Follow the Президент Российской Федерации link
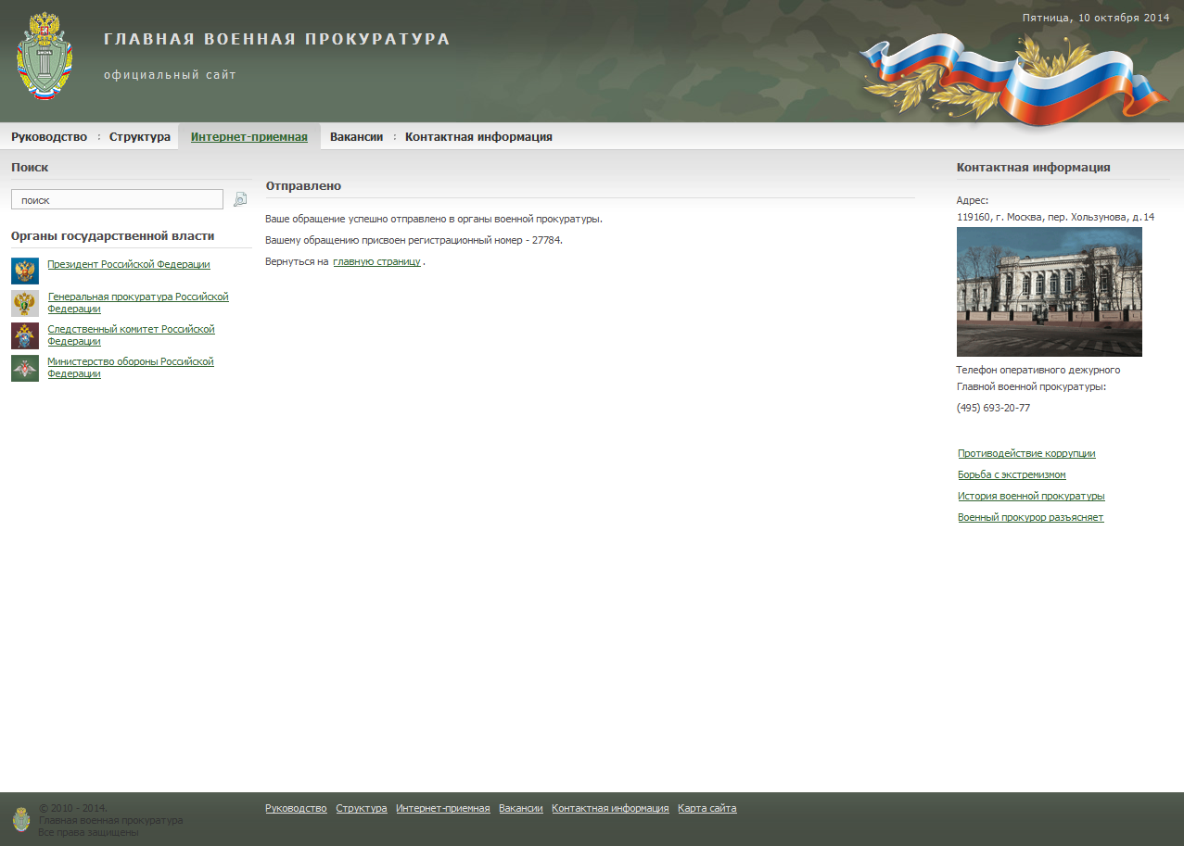The width and height of the screenshot is (1184, 846). click(129, 264)
